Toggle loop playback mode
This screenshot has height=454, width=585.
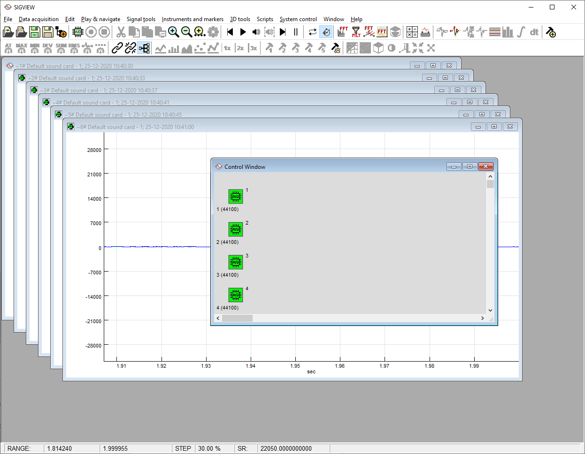point(312,32)
